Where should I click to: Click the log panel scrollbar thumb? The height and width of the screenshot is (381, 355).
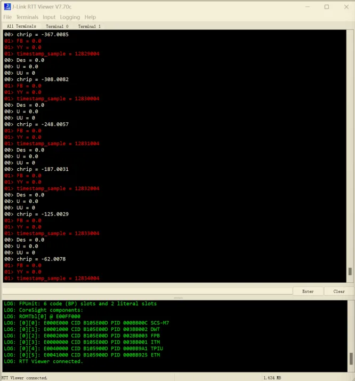(351, 359)
